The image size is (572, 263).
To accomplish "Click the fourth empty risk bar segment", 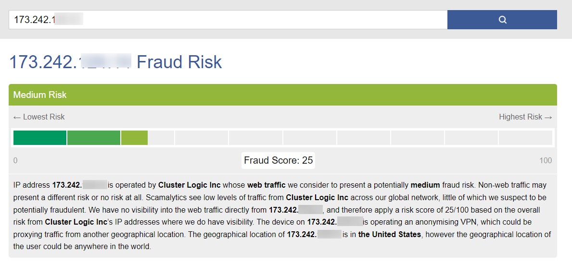I will [201, 137].
